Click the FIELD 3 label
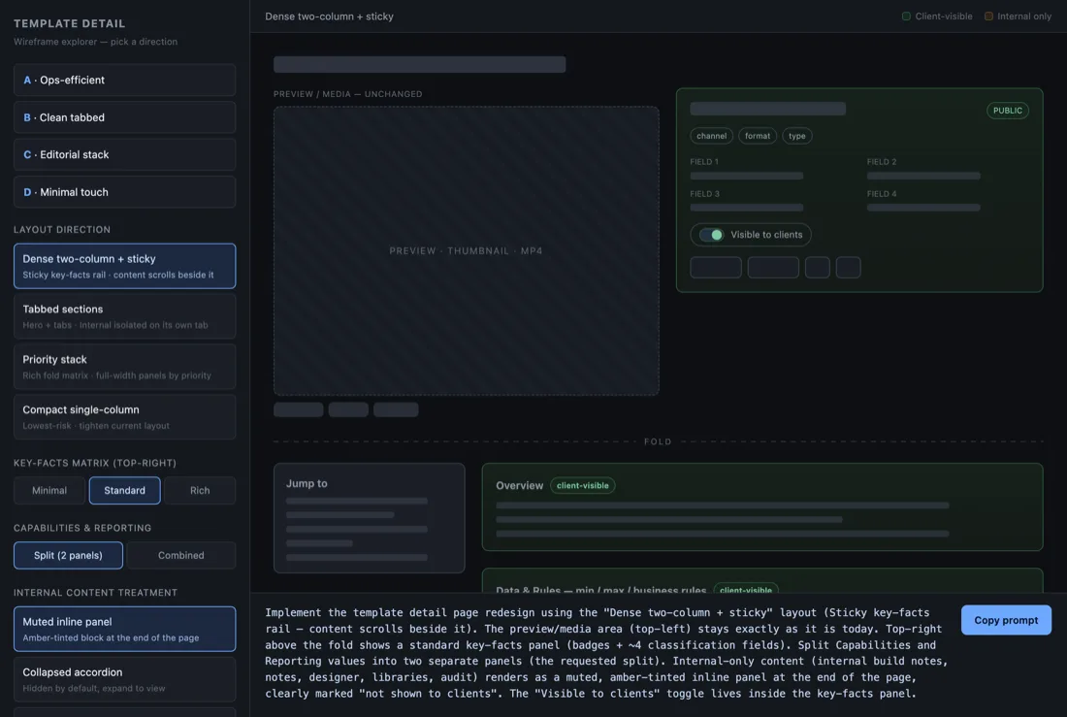Screen dimensions: 1067x717 pos(705,194)
